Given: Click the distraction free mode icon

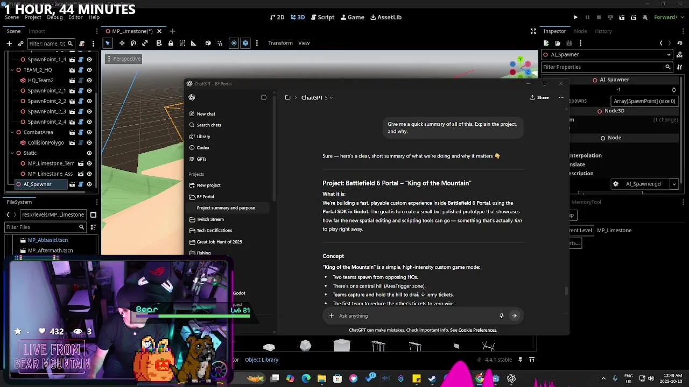Looking at the screenshot, I should click(x=533, y=31).
